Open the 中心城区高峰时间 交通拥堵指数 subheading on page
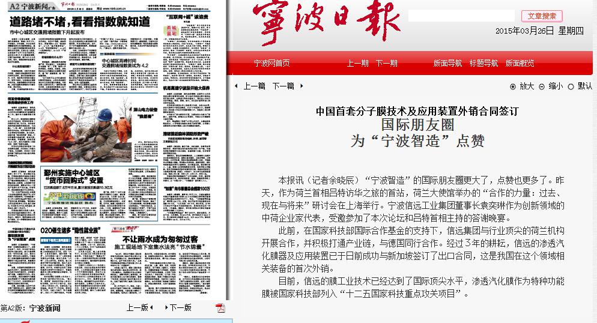Image resolution: width=597 pixels, height=323 pixels. [x=125, y=63]
